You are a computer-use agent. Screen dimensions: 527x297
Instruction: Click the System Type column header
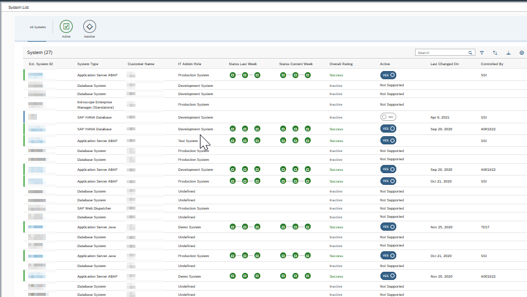[x=87, y=63]
